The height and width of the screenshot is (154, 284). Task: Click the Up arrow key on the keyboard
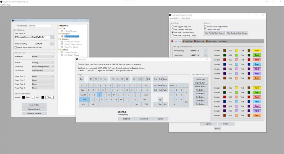tap(160, 99)
